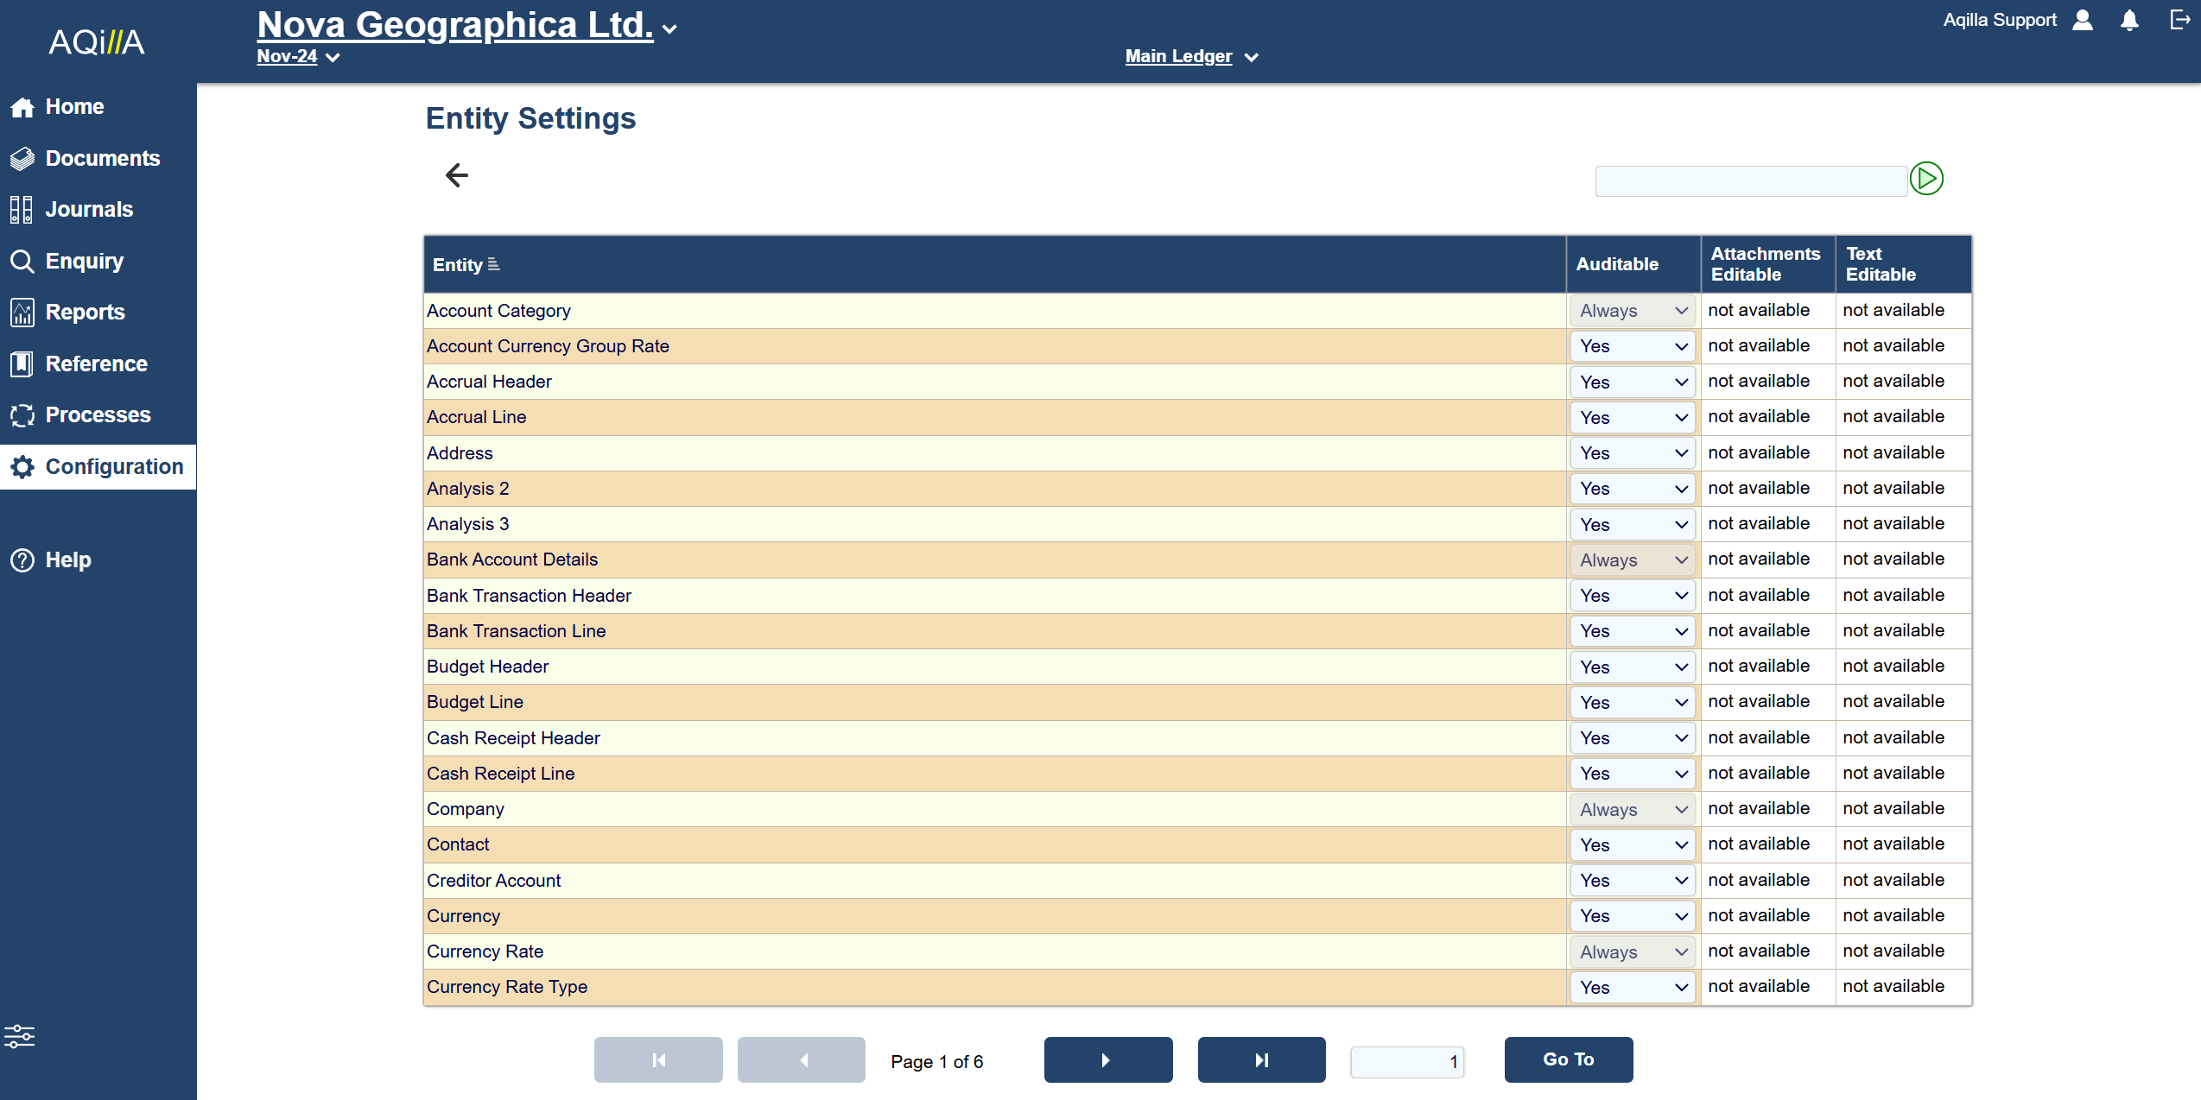Open notifications bell icon
Screen dimensions: 2201x1100
pyautogui.click(x=2129, y=21)
